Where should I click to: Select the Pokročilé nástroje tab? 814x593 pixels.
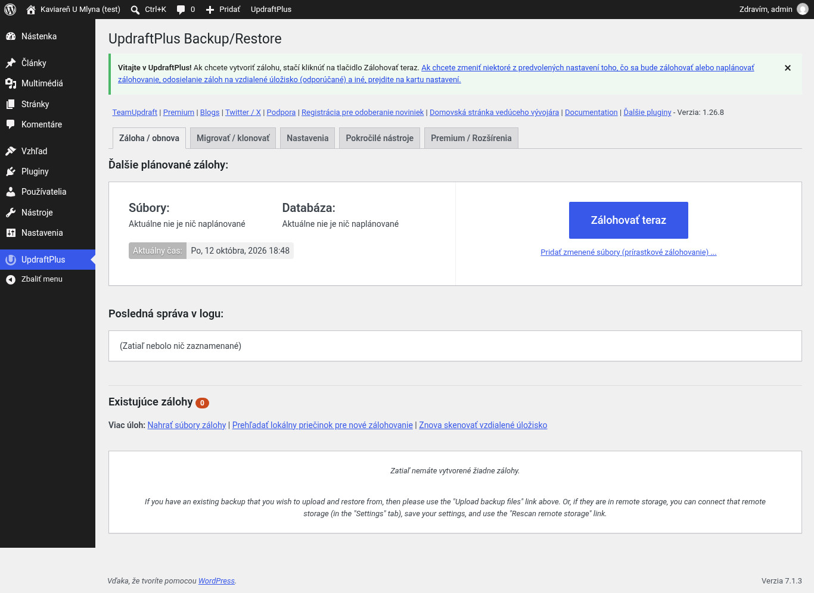(x=380, y=138)
